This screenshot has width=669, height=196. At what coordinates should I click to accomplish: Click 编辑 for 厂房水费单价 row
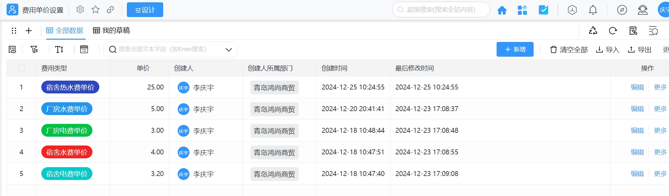[x=637, y=109]
